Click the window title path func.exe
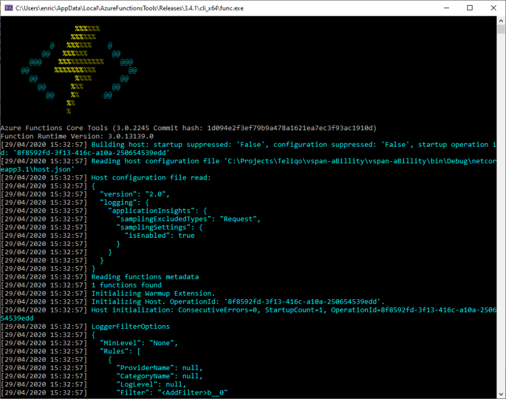The width and height of the screenshot is (506, 399). point(130,8)
